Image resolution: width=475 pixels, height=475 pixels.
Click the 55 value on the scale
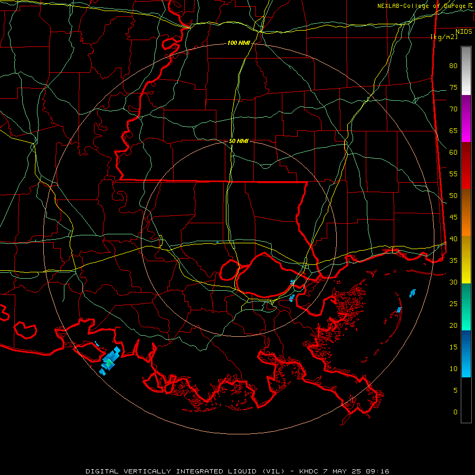[x=453, y=174]
